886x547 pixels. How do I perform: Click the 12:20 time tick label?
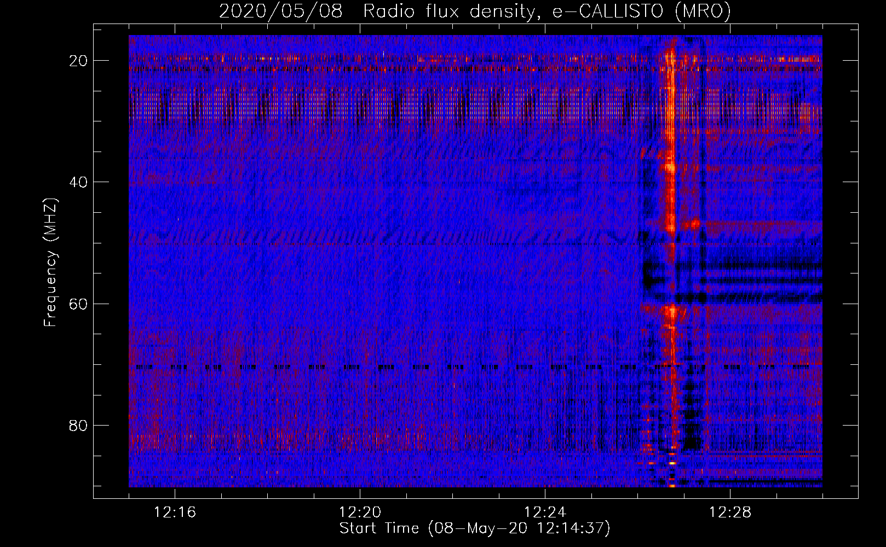(x=360, y=513)
